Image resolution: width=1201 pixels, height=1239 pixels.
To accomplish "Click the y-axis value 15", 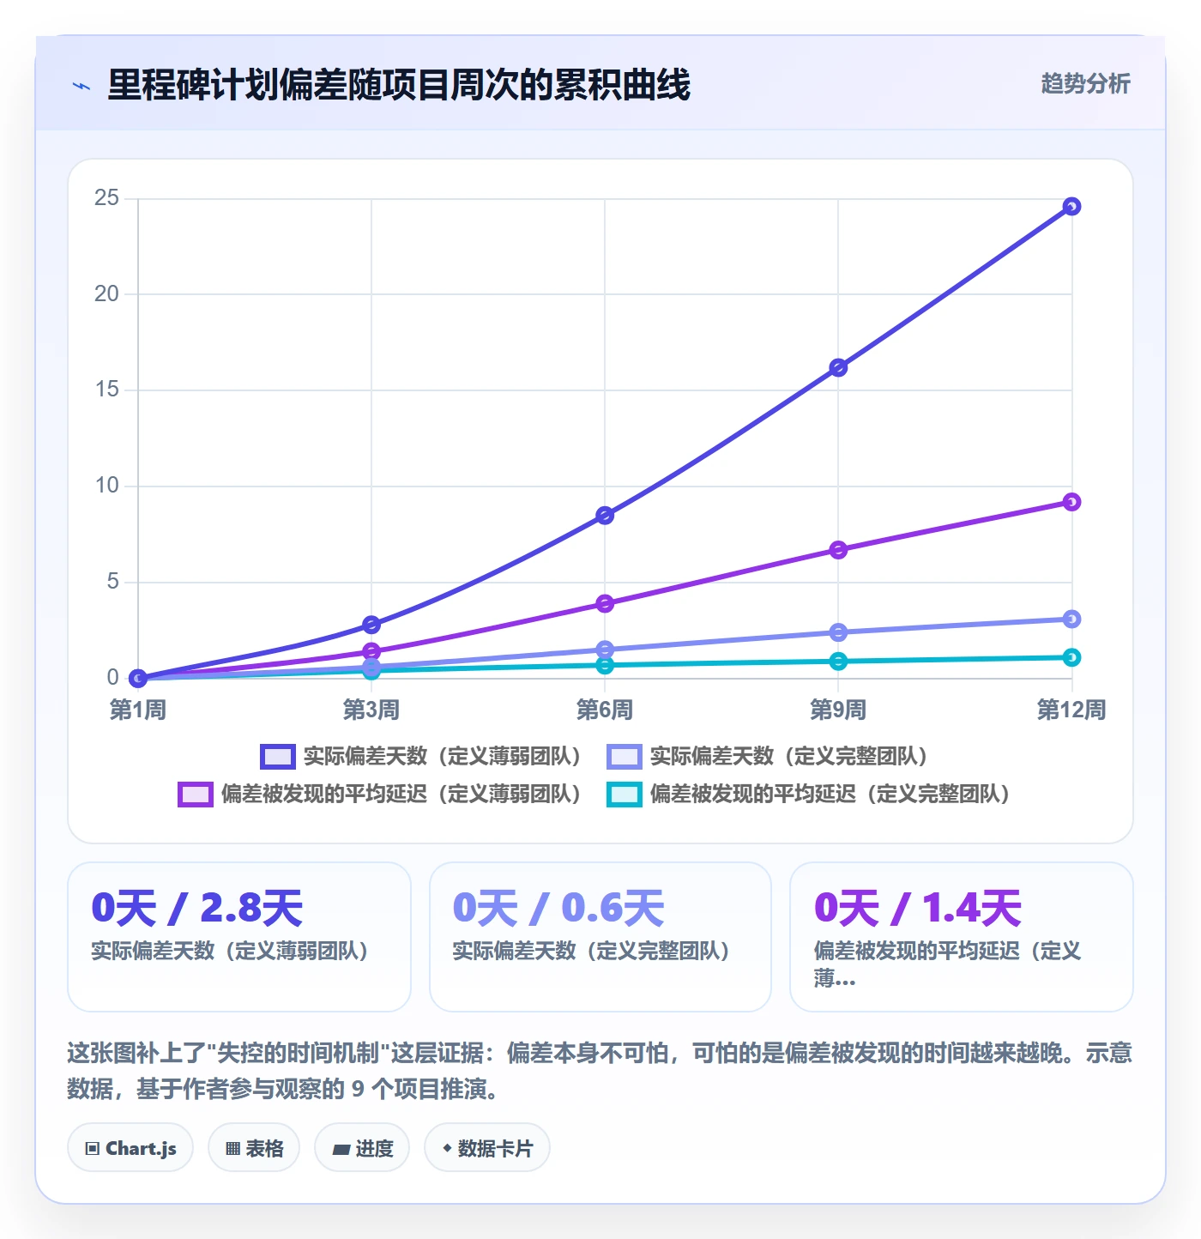I will click(106, 390).
